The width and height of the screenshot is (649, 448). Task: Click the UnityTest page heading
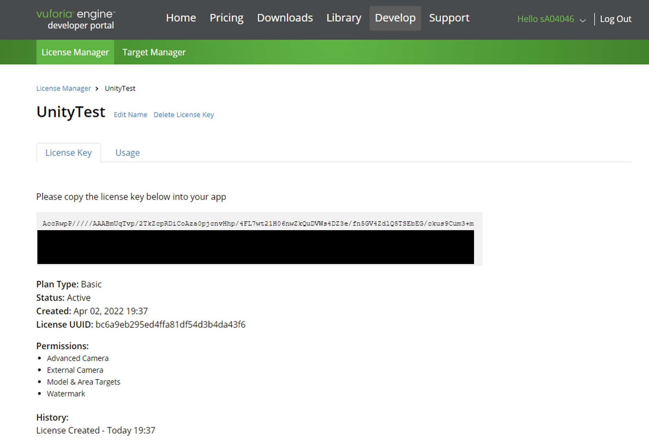point(71,112)
